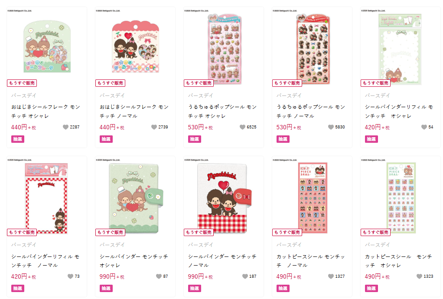
Task: Like the 420円 リフィル オシャレ heart (54)
Action: pos(424,127)
